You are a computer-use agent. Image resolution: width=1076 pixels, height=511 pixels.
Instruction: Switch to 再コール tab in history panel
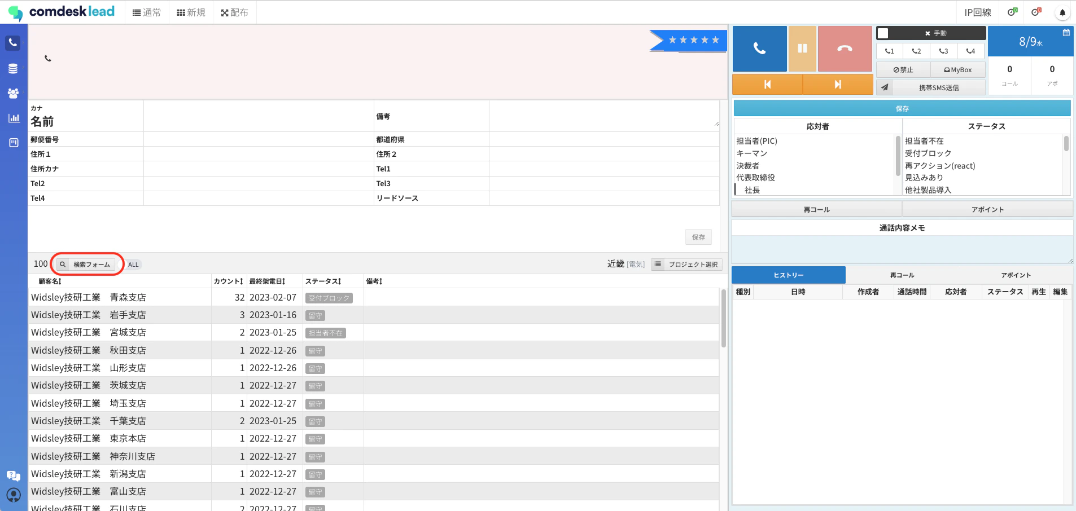[902, 275]
